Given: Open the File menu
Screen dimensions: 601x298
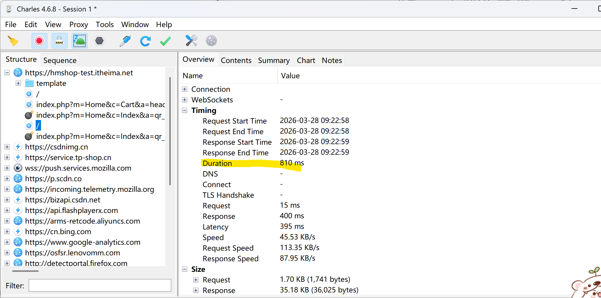Looking at the screenshot, I should pyautogui.click(x=11, y=24).
